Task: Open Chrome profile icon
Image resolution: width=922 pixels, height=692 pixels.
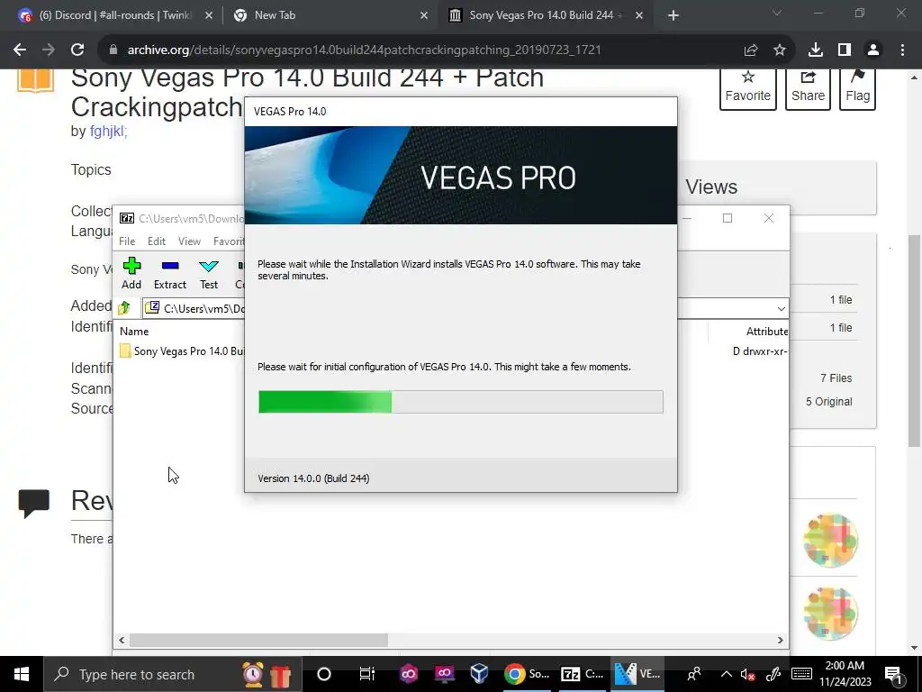Action: coord(873,50)
